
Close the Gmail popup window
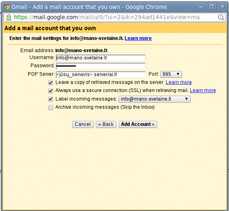click(x=222, y=7)
